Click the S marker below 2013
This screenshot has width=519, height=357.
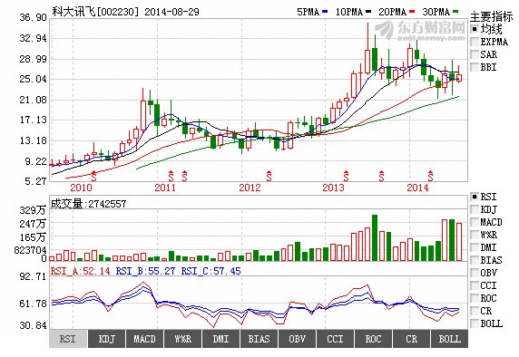(346, 176)
